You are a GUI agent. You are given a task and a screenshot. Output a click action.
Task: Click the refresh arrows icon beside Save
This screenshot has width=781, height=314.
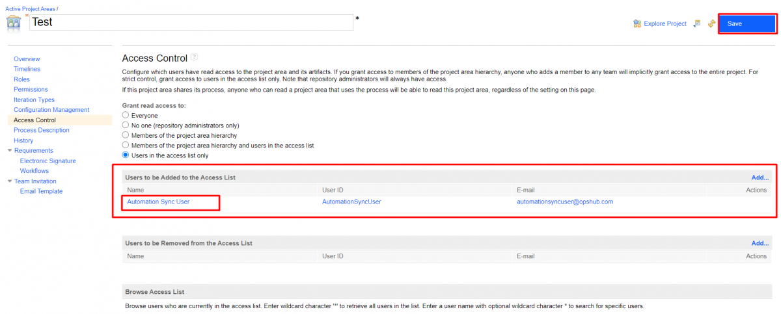[711, 24]
